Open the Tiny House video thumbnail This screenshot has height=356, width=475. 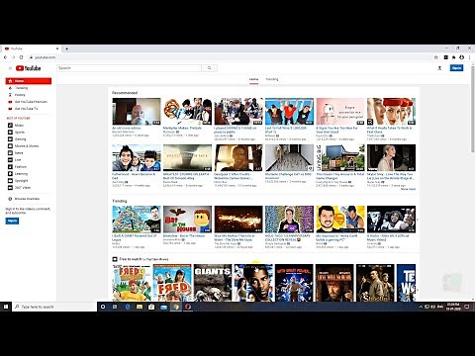(x=340, y=158)
